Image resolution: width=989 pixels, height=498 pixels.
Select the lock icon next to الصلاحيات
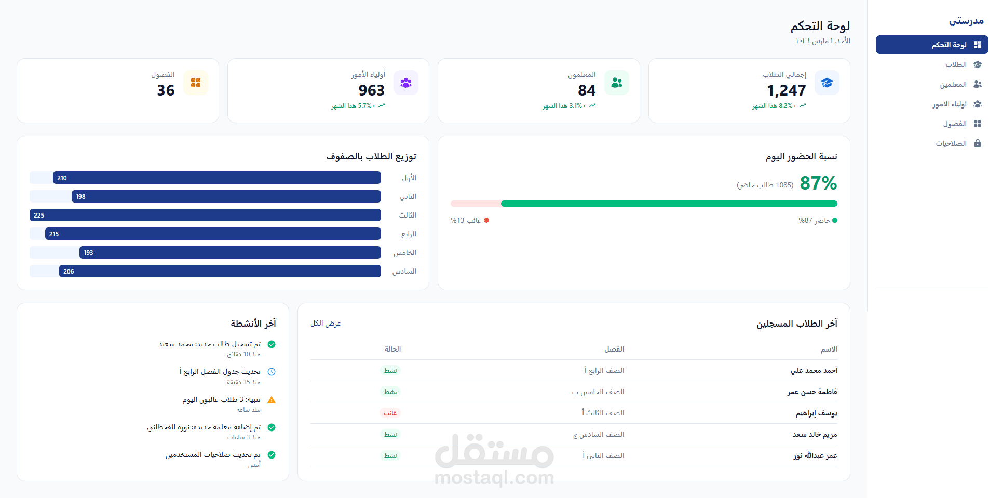(x=978, y=143)
